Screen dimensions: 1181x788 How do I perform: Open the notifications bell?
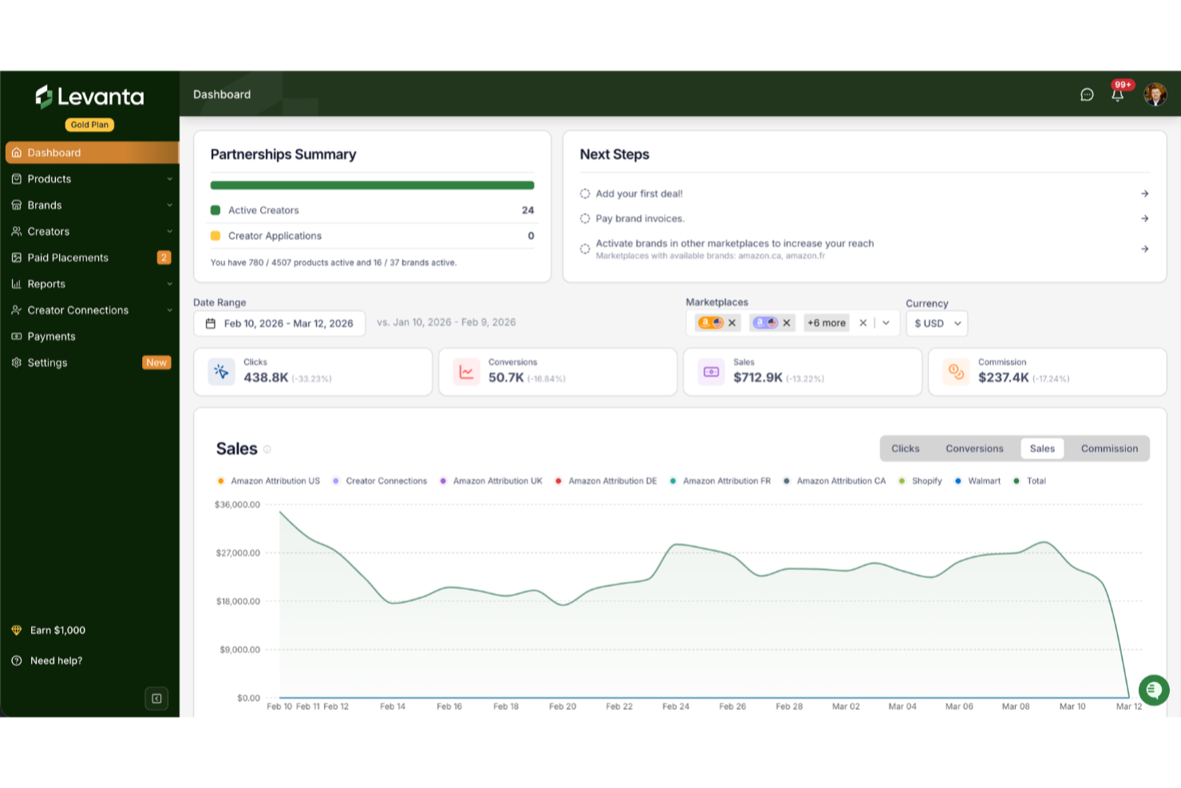coord(1117,93)
